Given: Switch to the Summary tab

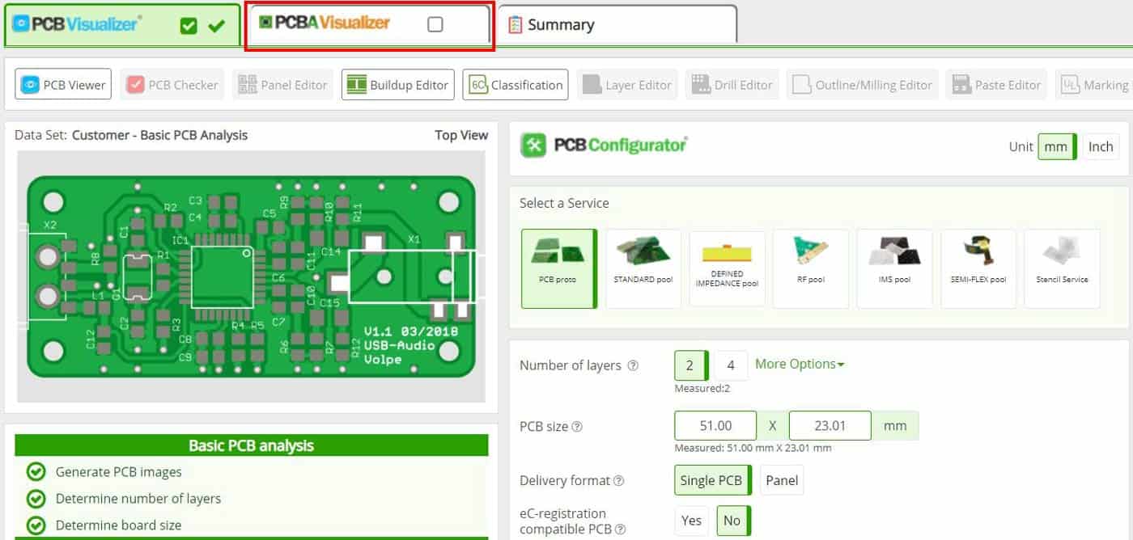Looking at the screenshot, I should [617, 24].
